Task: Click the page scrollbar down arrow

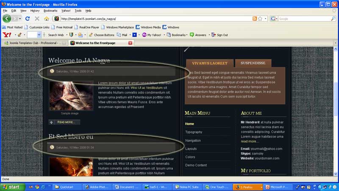Action: tap(336, 174)
